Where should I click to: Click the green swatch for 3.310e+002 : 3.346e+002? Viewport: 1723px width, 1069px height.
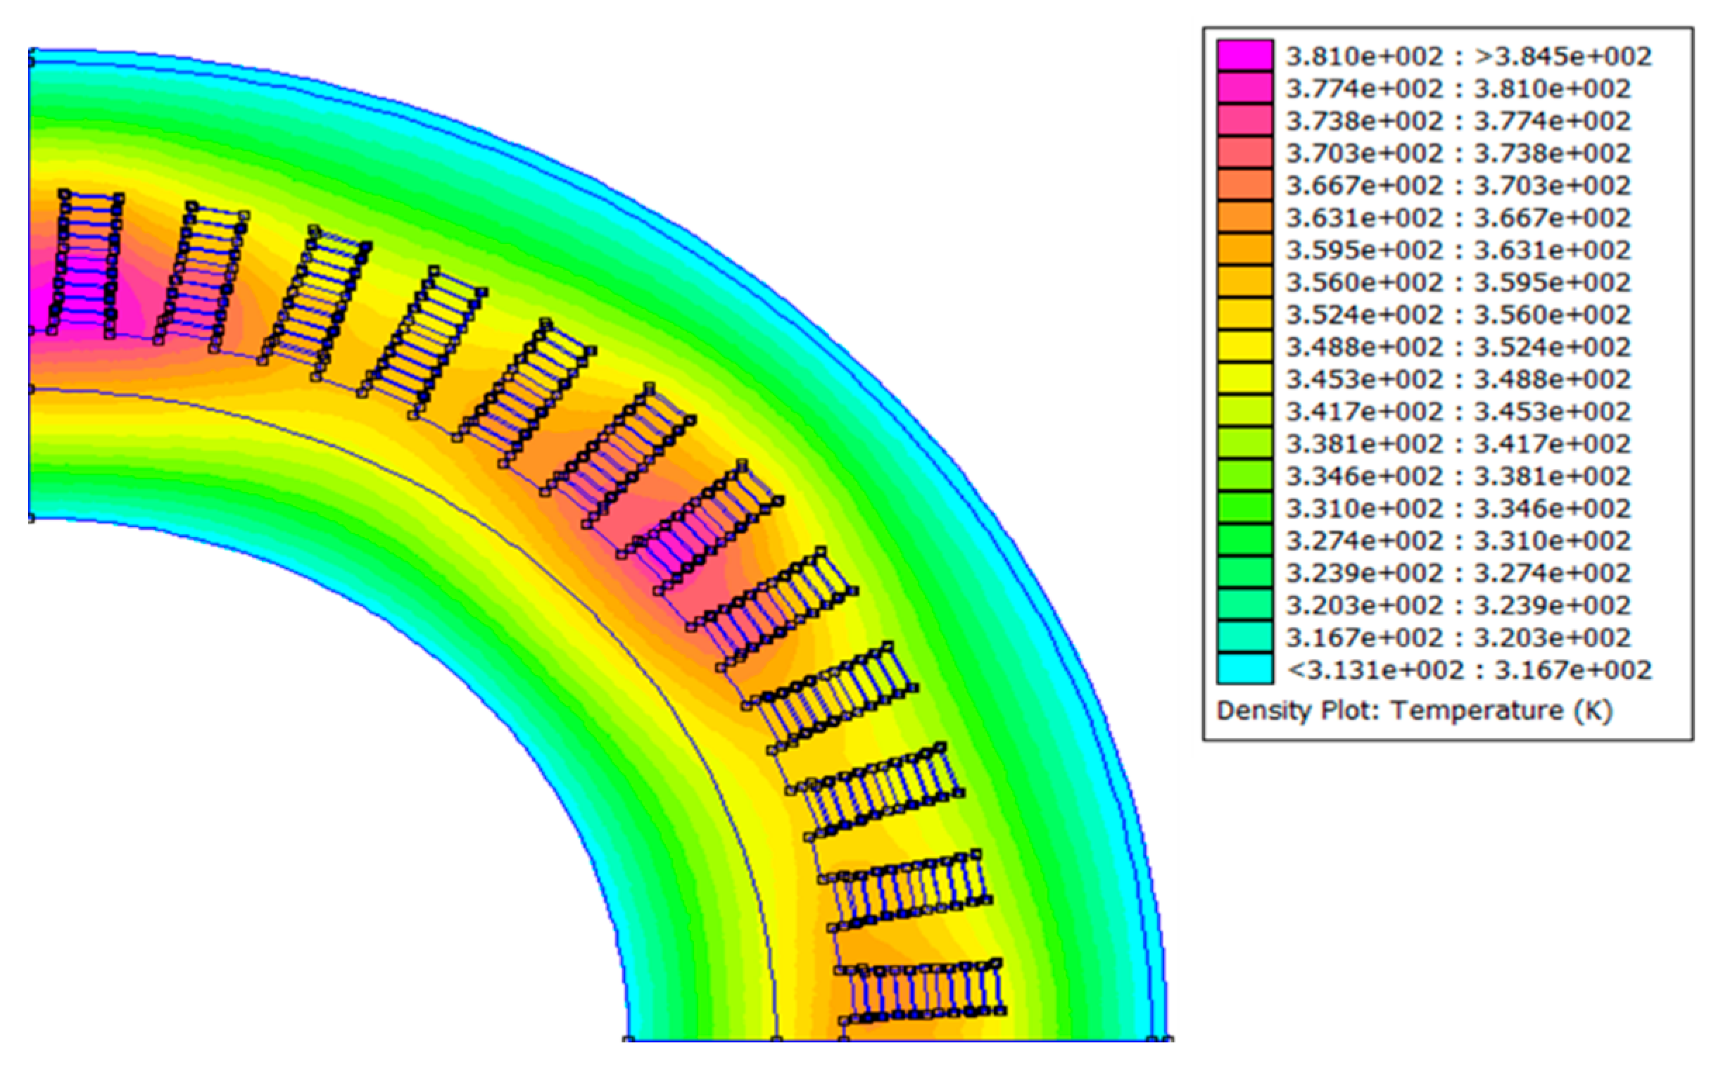(1244, 507)
